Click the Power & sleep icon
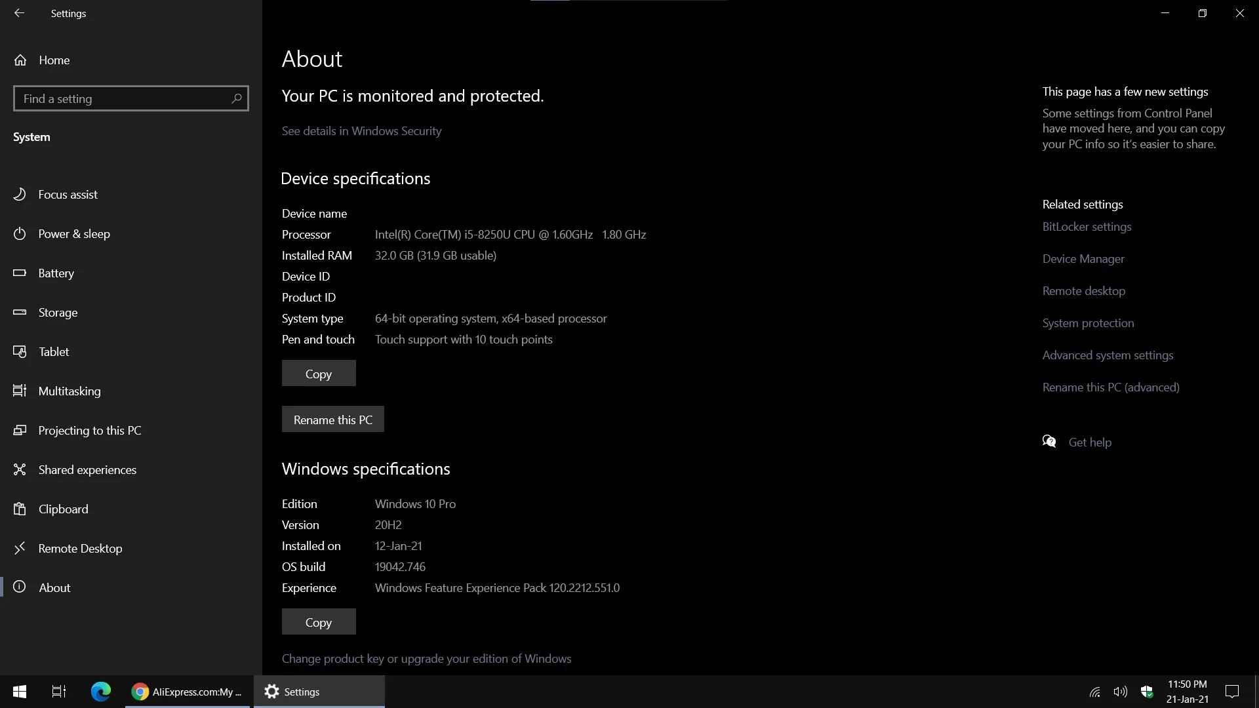 click(20, 233)
